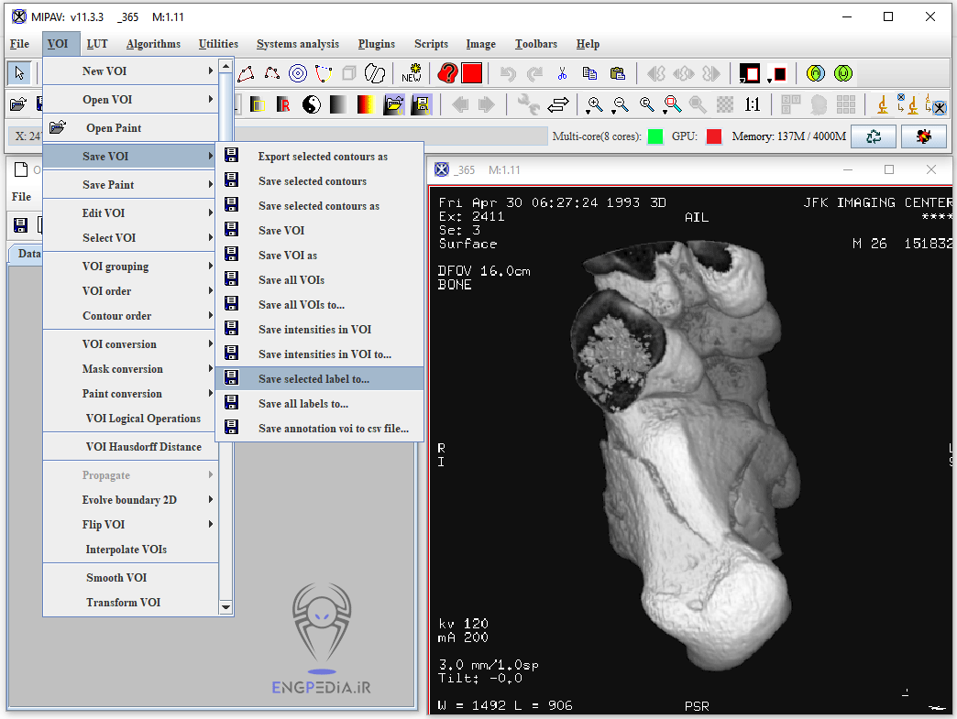Viewport: 957px width, 719px height.
Task: Expand the VOI order submenu
Action: [x=130, y=291]
